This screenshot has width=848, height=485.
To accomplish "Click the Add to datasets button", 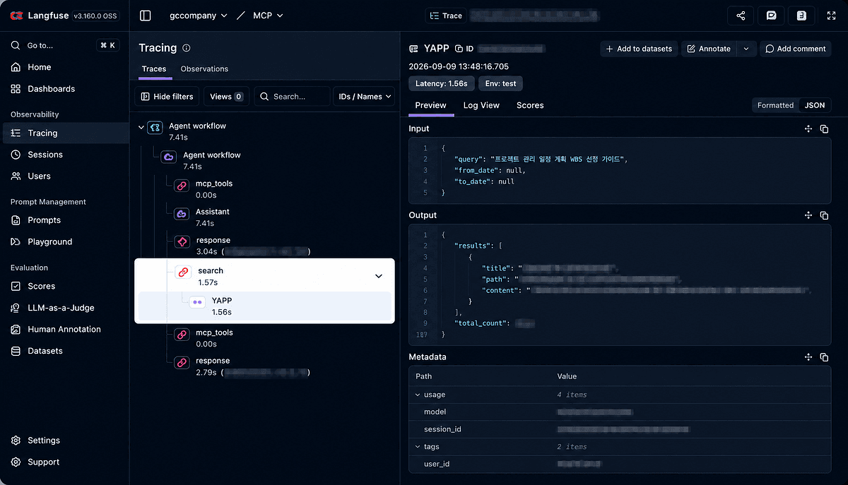I will click(x=639, y=49).
